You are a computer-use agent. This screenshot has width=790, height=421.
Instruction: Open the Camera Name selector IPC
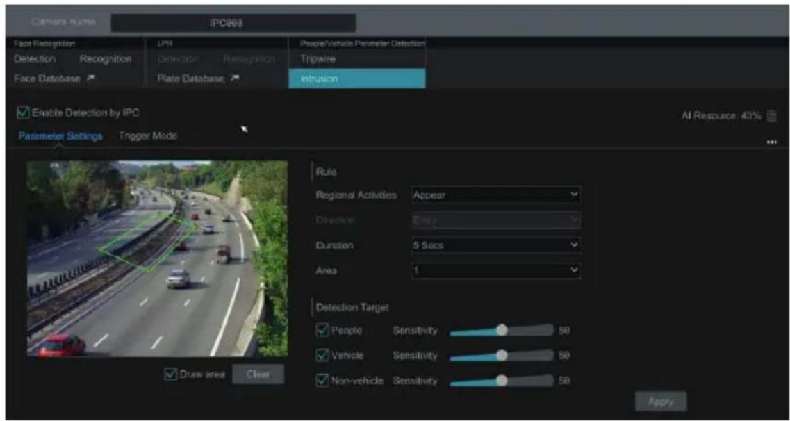(233, 23)
